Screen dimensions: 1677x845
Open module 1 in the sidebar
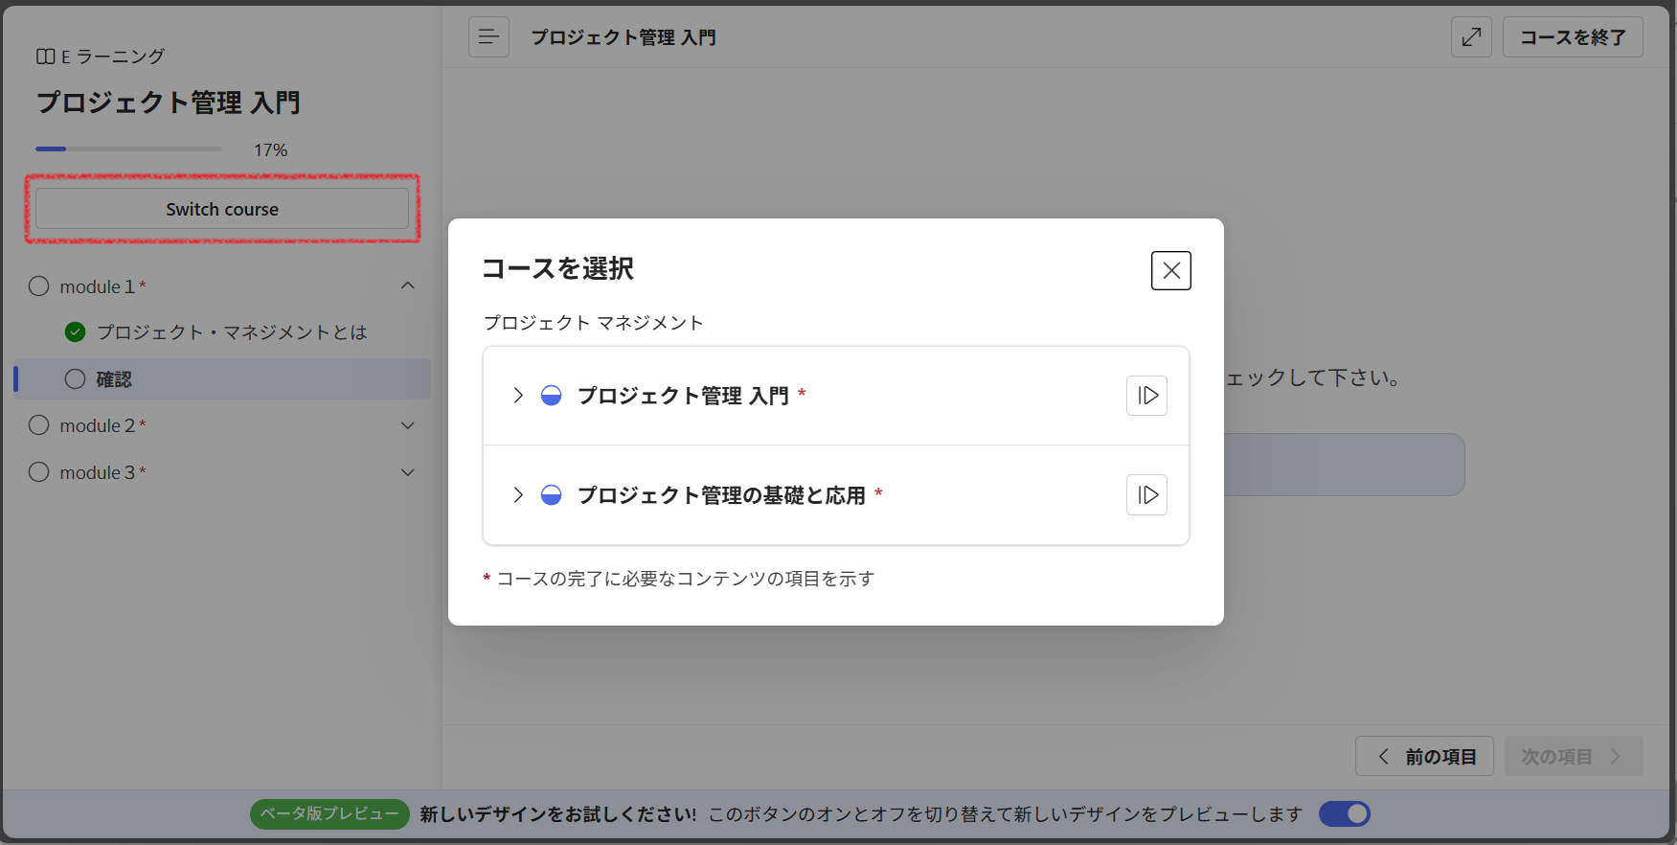97,286
